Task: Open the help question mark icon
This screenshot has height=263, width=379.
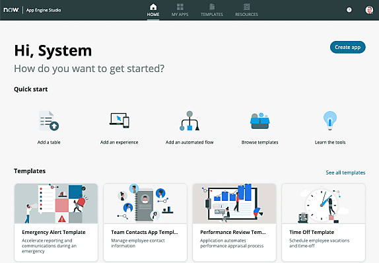Action: click(349, 10)
